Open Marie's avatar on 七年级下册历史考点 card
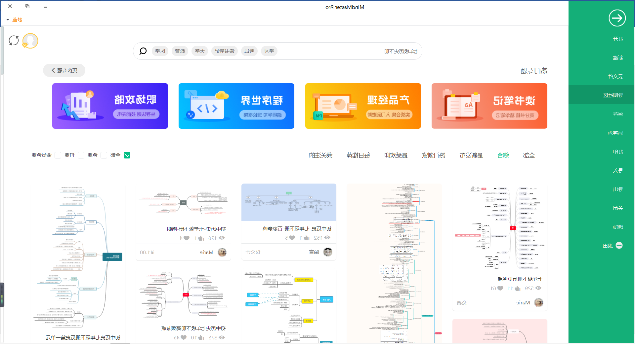Screen dimensions: 635x344 click(x=539, y=303)
